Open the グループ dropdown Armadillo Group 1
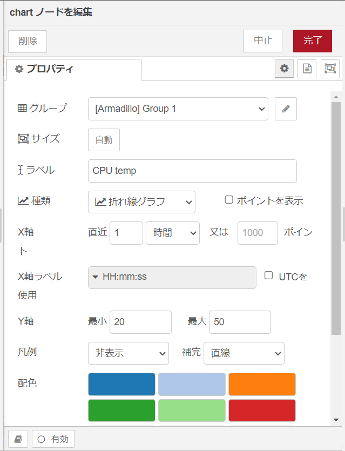The image size is (345, 451). (178, 109)
